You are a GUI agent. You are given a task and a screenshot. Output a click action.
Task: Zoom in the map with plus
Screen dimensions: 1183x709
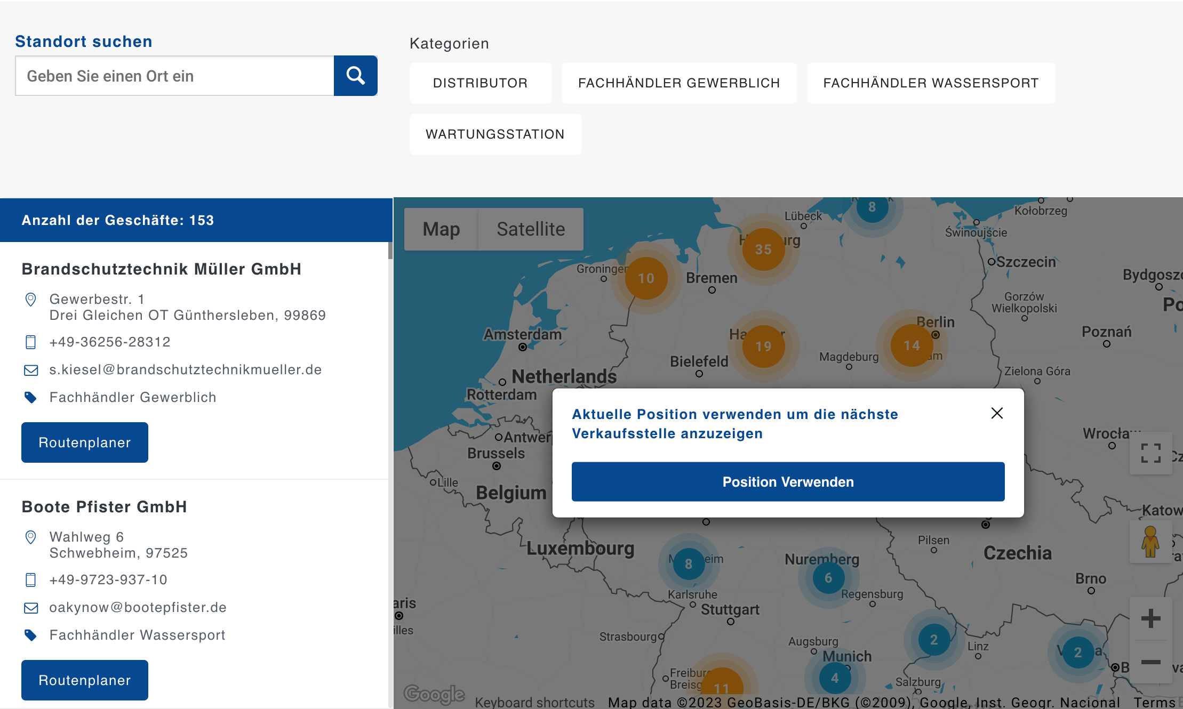pos(1150,618)
